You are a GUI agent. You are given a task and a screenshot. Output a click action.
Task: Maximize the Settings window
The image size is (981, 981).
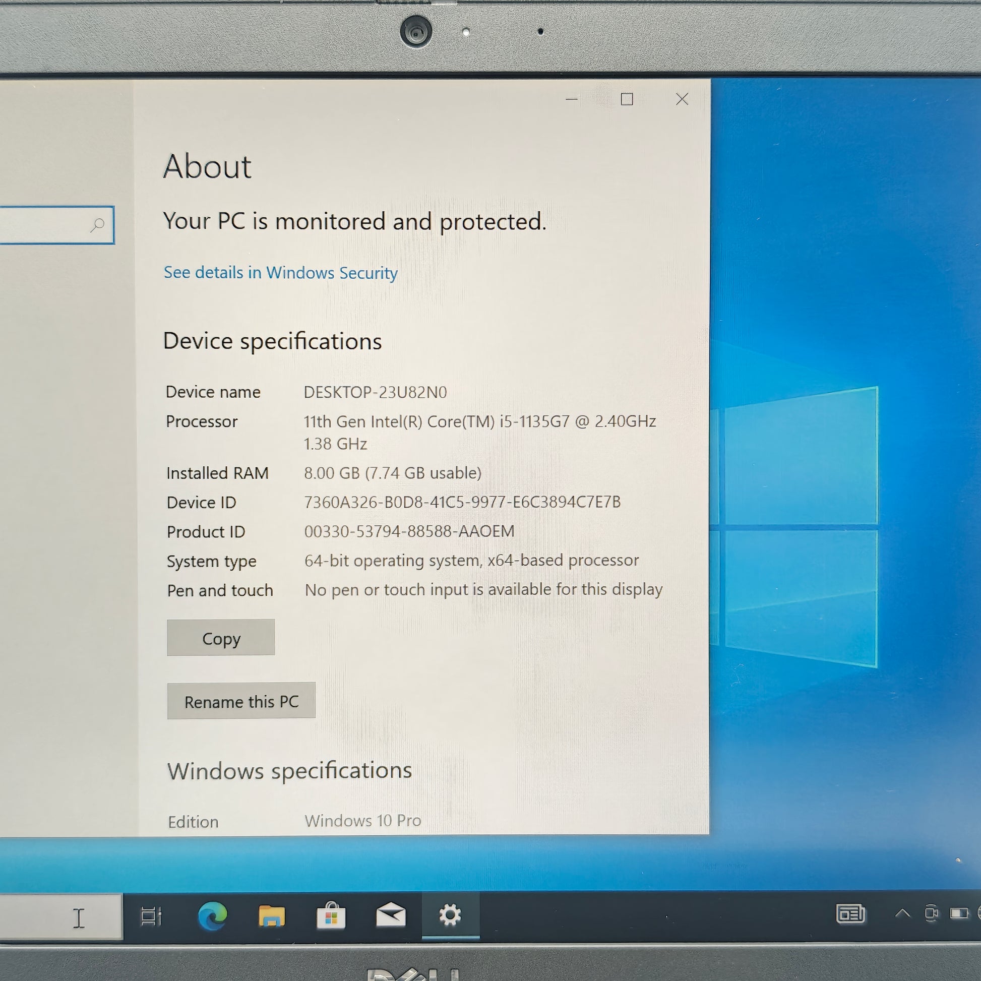tap(627, 99)
